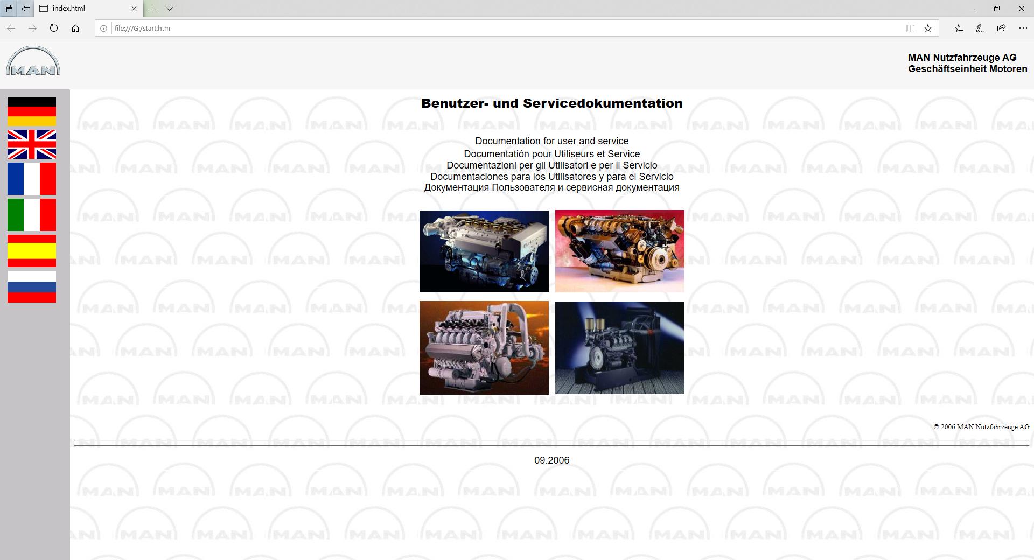The image size is (1034, 560).
Task: Expand the page information icon in address bar
Action: click(102, 28)
